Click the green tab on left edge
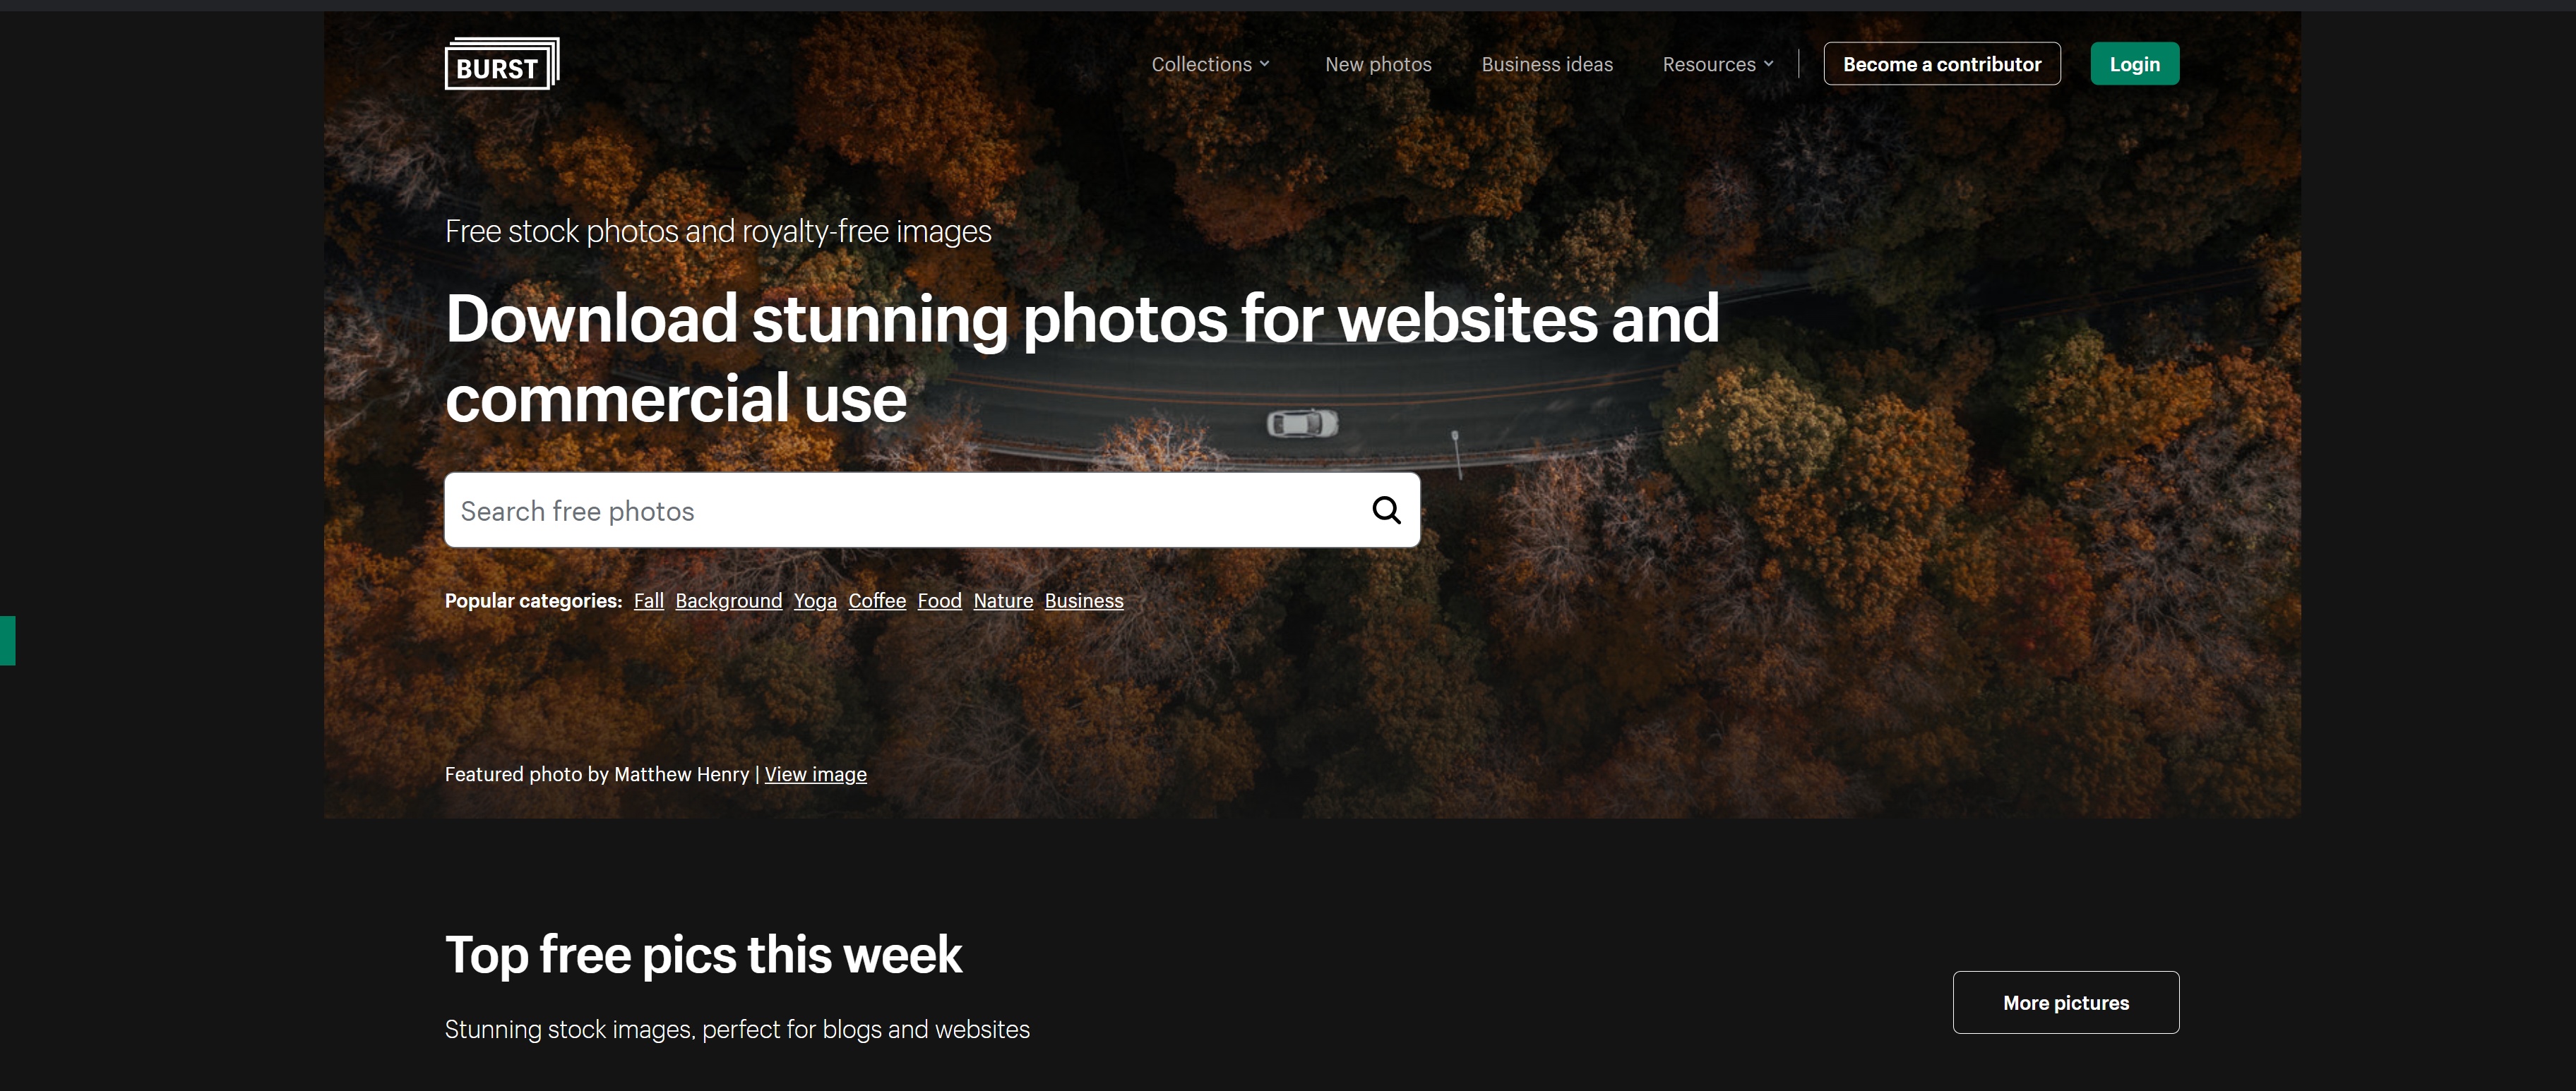Image resolution: width=2576 pixels, height=1091 pixels. [8, 640]
